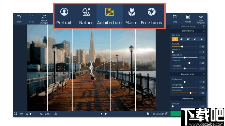Click the Motion blur section header
This screenshot has height=126, width=225.
click(188, 99)
